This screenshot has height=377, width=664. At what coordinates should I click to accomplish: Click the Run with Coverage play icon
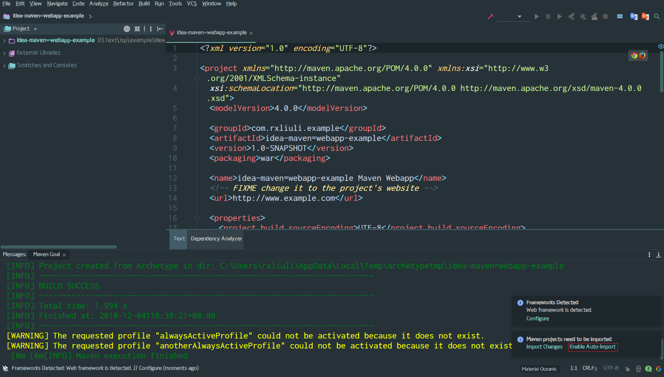[x=560, y=16]
